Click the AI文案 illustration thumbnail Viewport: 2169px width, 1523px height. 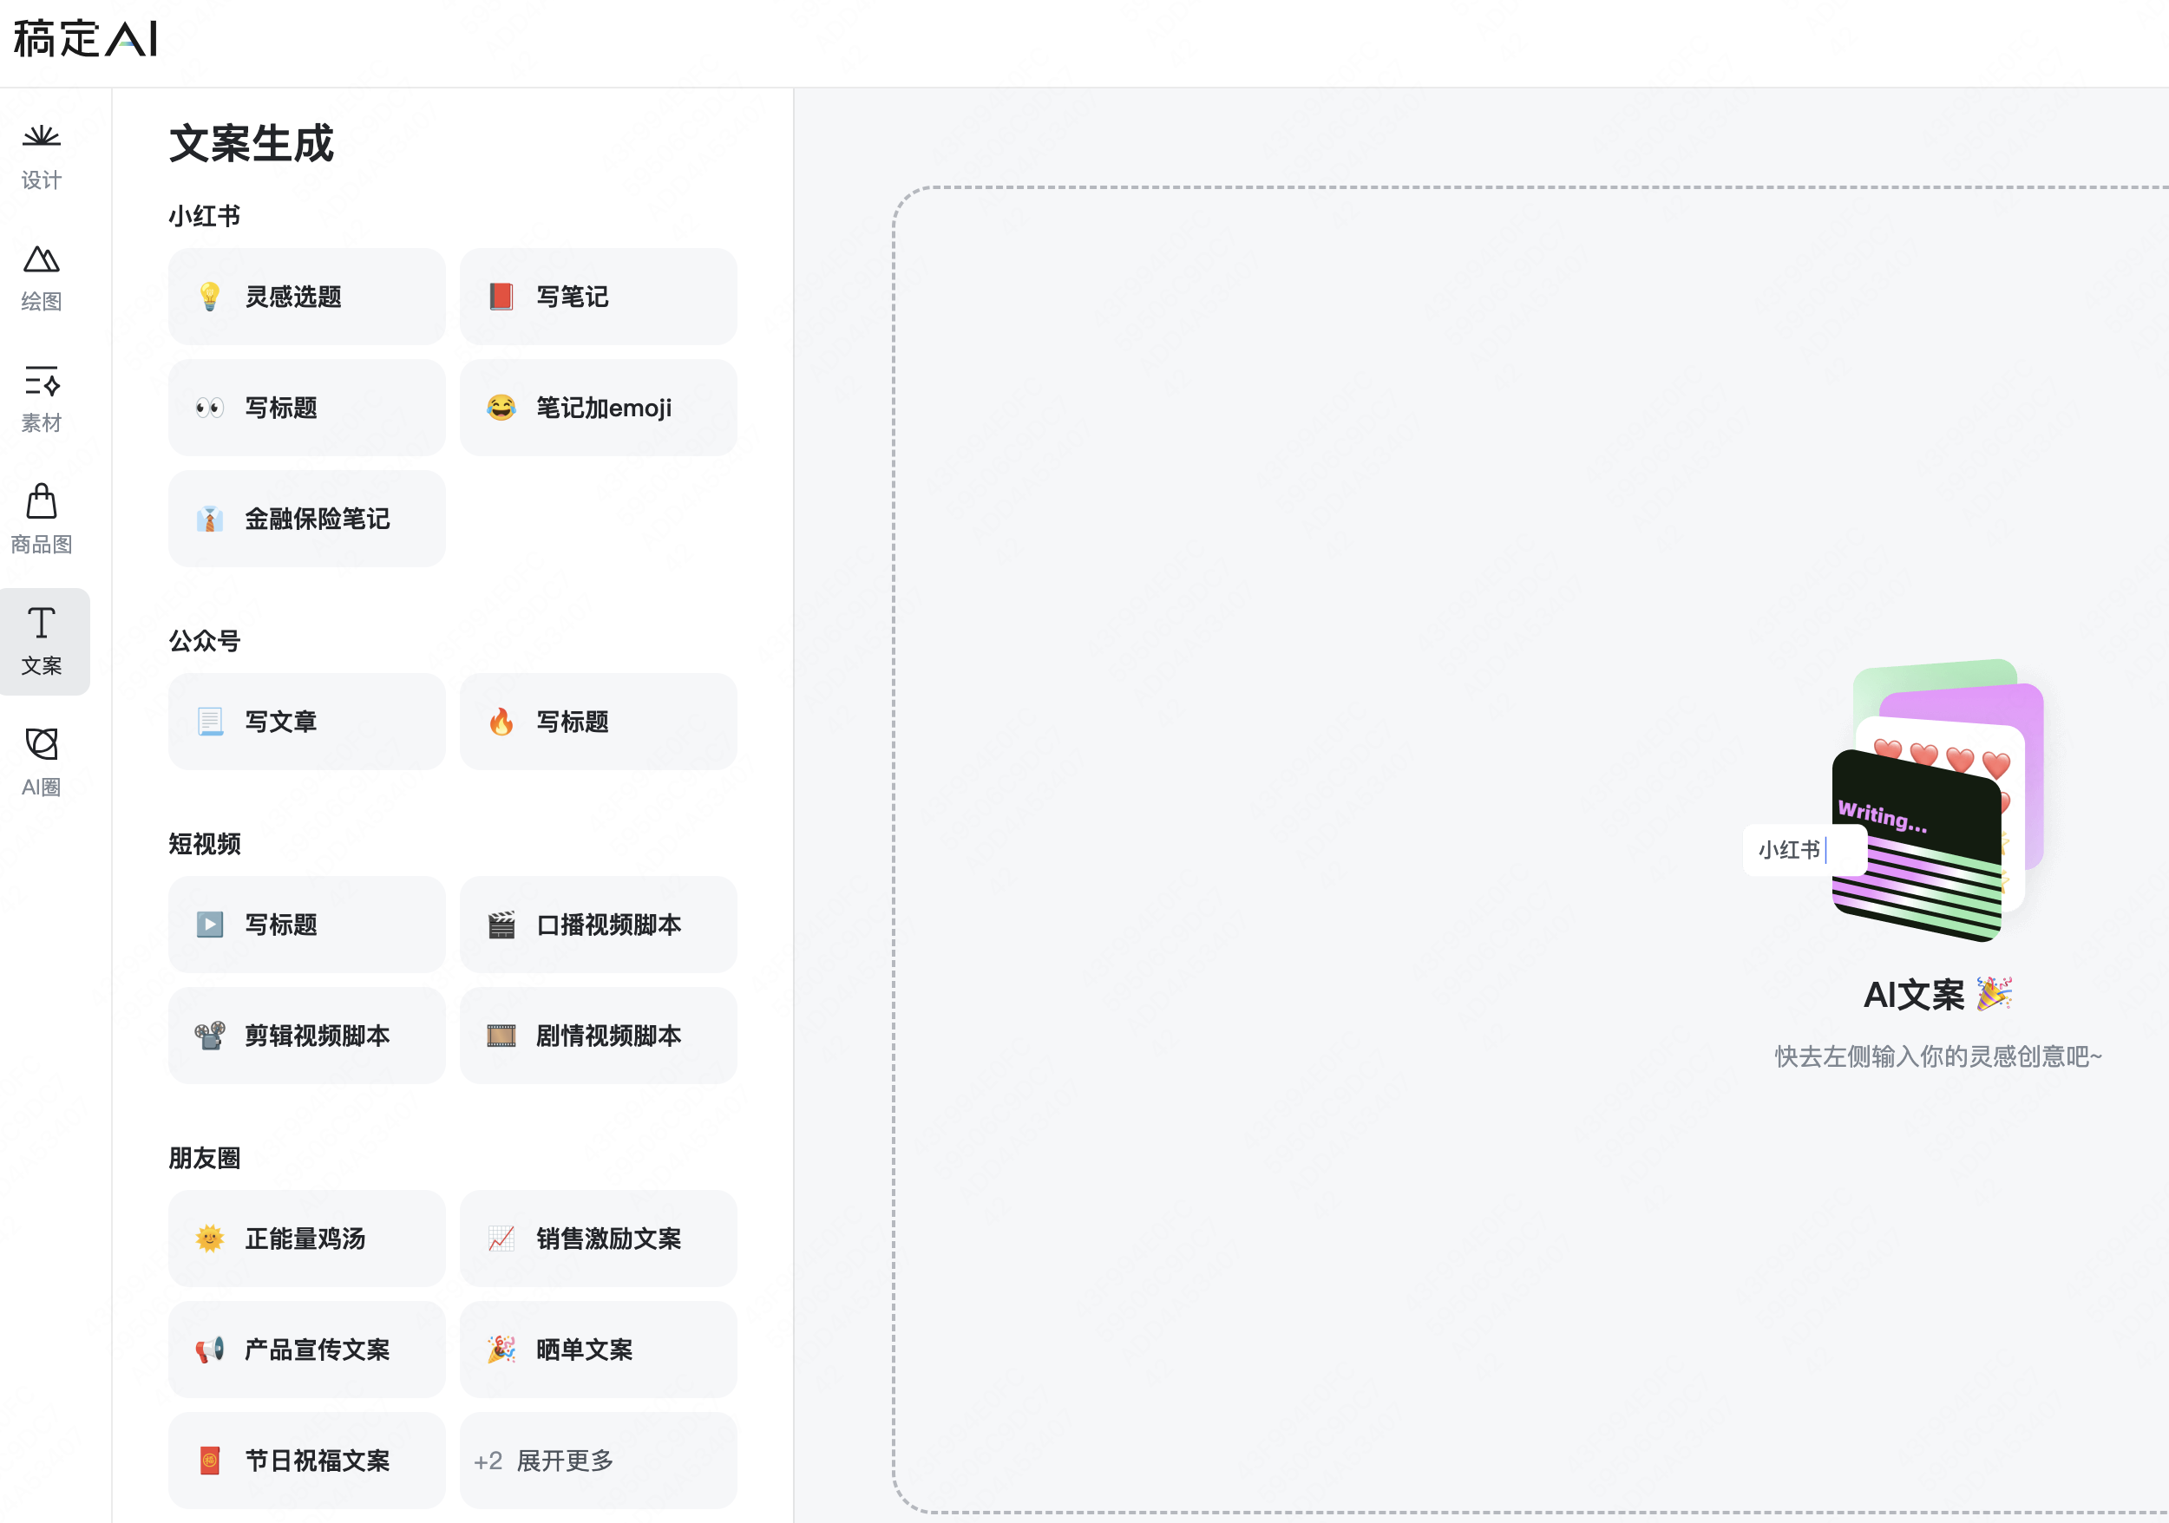click(1894, 801)
